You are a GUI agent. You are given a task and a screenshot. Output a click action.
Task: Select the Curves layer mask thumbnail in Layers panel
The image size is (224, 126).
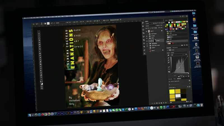(155, 41)
